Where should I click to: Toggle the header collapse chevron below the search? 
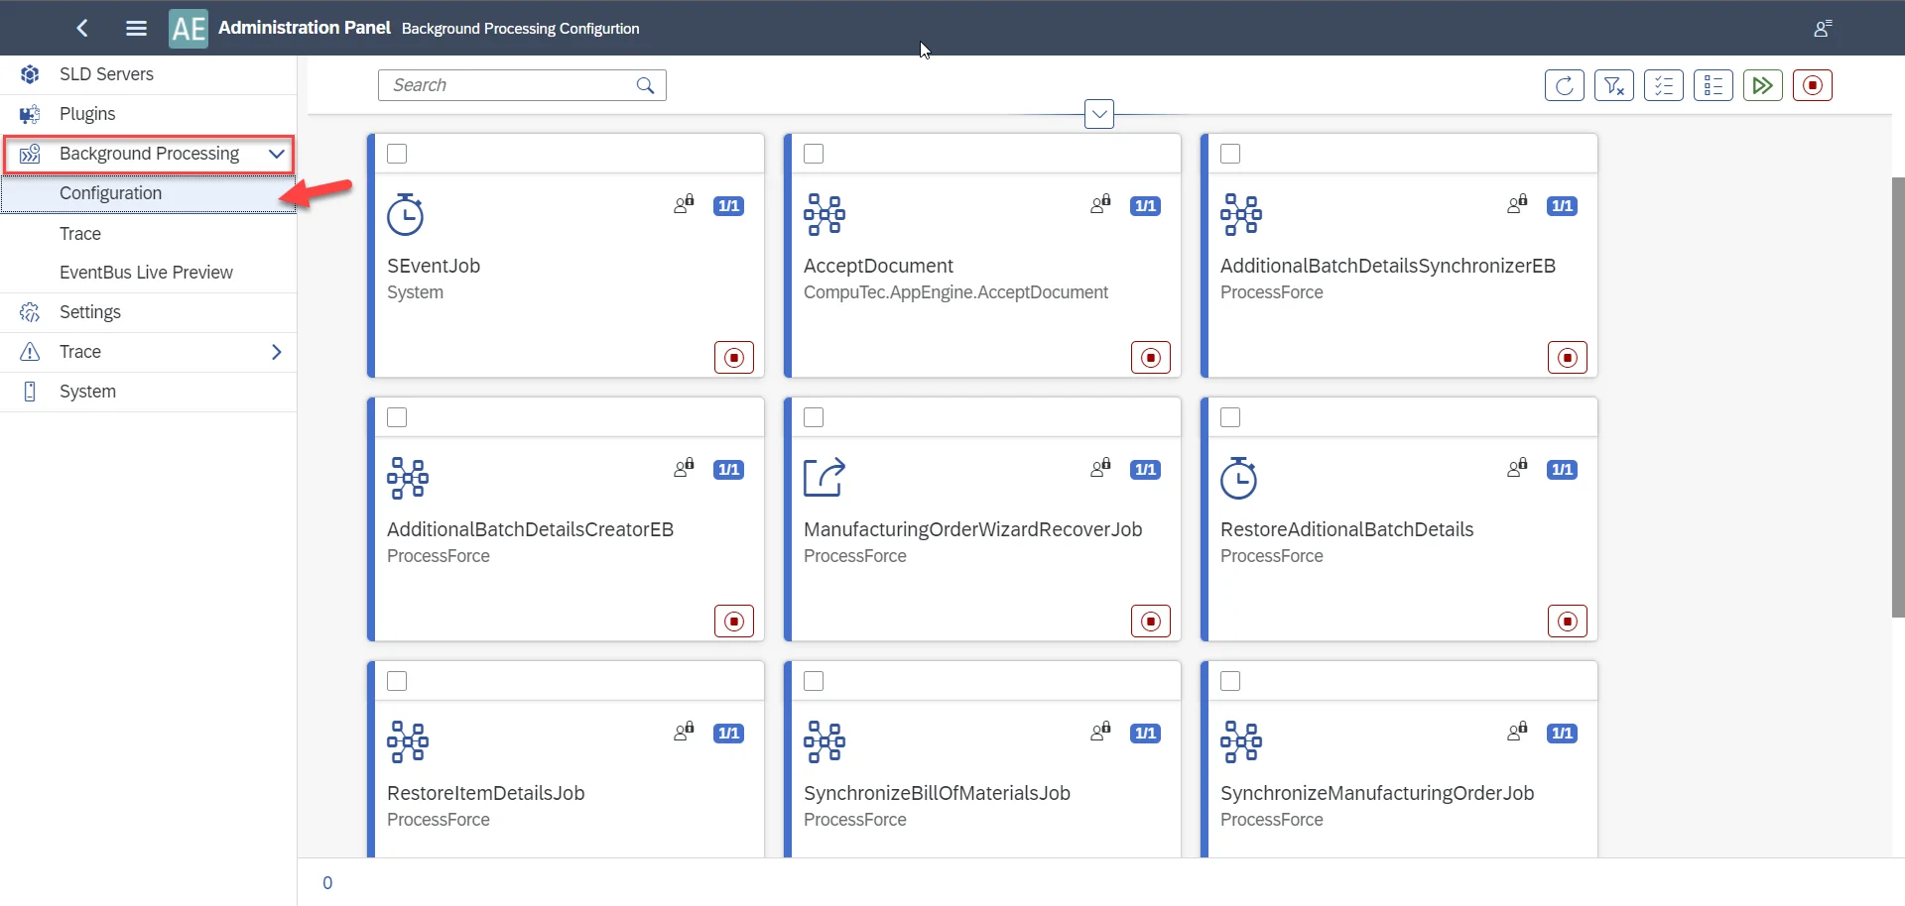click(1099, 114)
